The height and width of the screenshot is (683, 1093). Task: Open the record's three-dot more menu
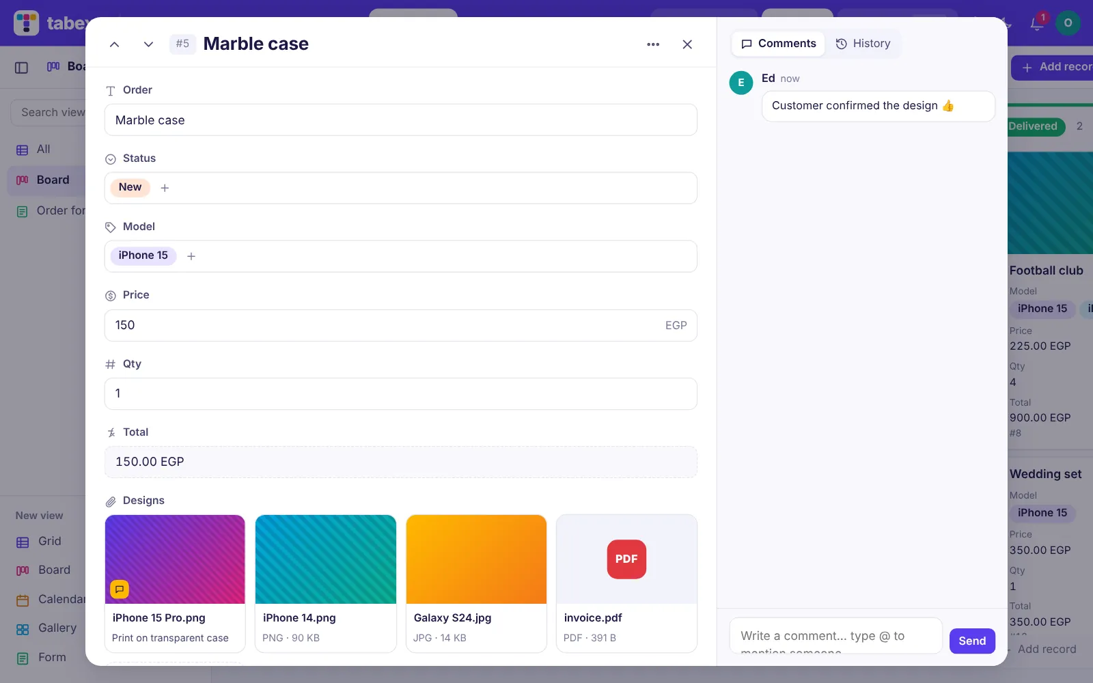click(x=653, y=44)
